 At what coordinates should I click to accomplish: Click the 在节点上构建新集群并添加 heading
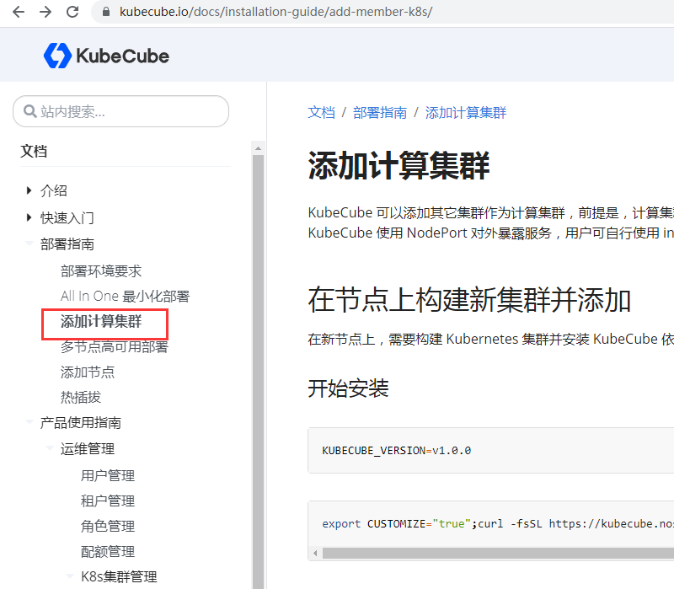click(469, 300)
